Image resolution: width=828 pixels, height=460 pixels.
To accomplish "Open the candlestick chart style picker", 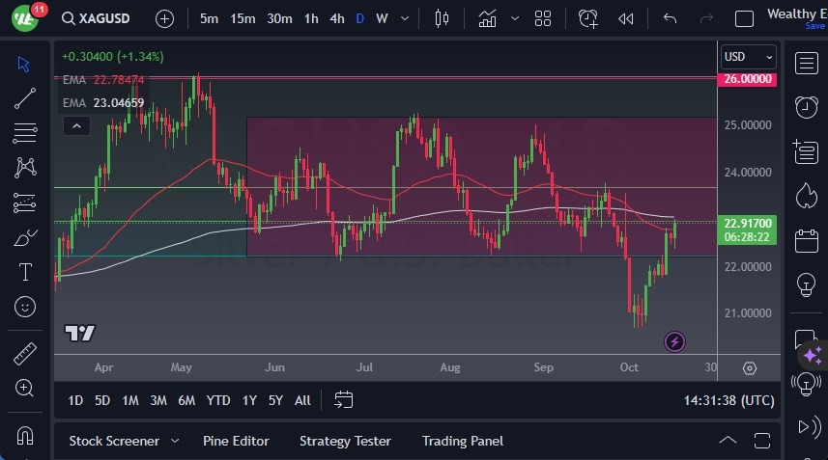I will 443,18.
